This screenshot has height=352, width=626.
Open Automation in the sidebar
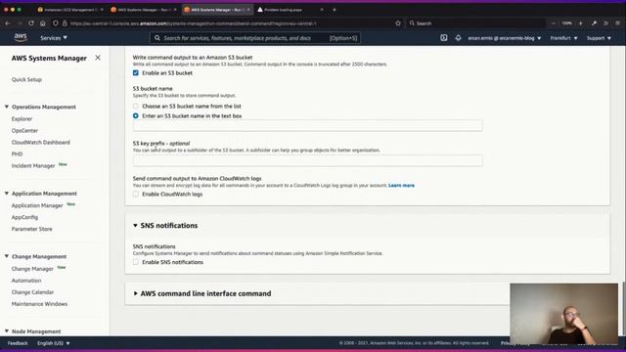click(x=26, y=281)
